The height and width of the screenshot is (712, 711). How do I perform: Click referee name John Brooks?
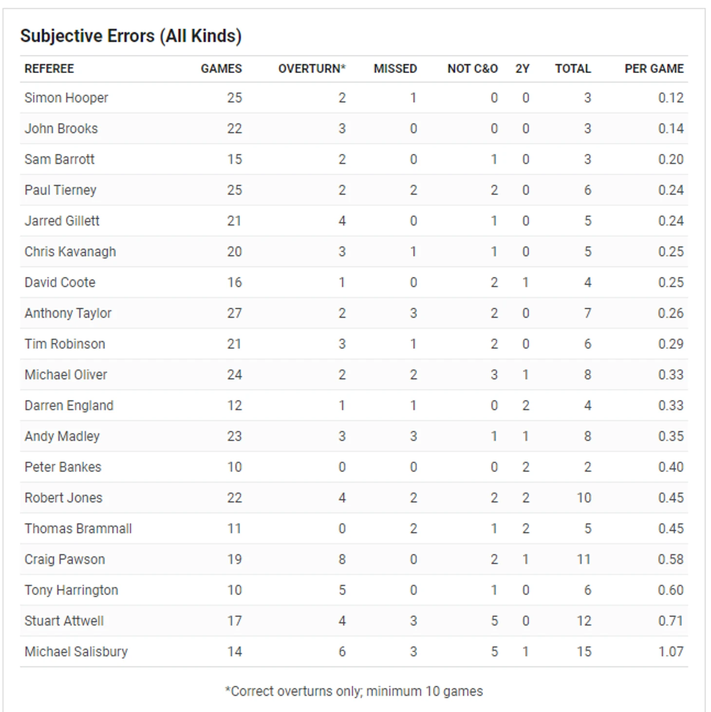tap(61, 129)
